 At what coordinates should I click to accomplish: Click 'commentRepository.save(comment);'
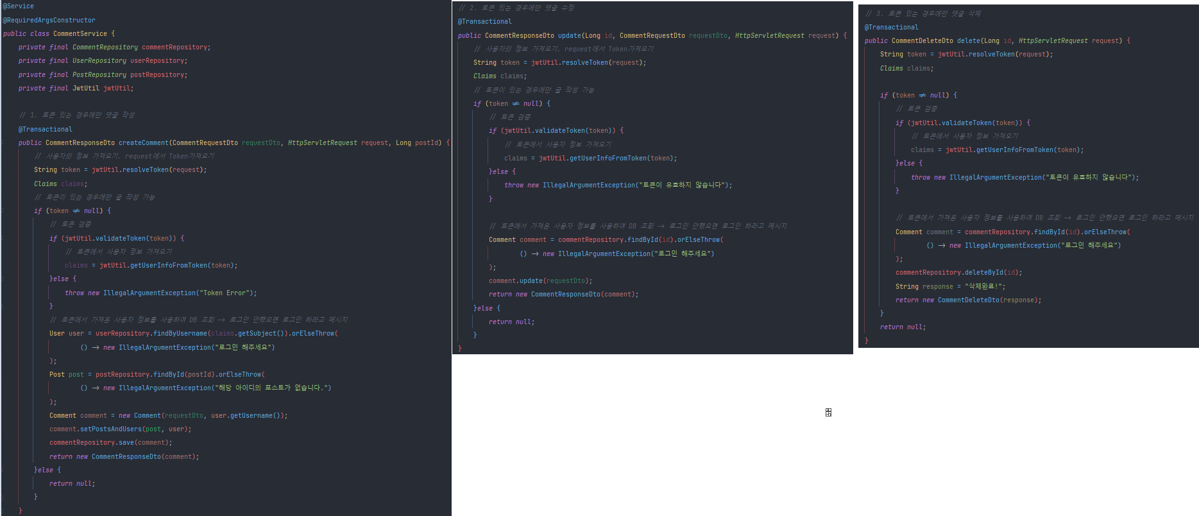pyautogui.click(x=111, y=443)
